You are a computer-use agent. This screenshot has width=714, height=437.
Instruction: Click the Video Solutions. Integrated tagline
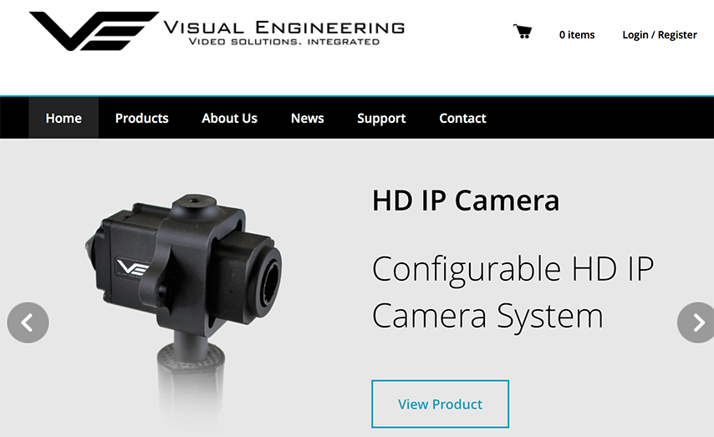point(284,42)
